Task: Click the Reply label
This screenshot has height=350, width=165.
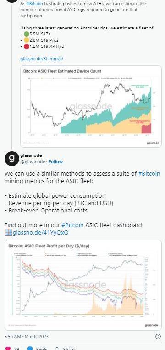Action: 42,349
